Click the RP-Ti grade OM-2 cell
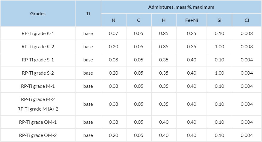The width and height of the screenshot is (262, 142). 38,135
